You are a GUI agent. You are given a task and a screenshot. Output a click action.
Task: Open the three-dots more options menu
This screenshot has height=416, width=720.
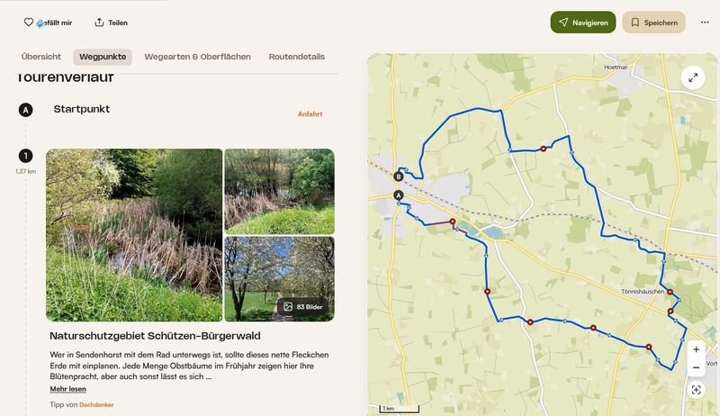[x=704, y=23]
